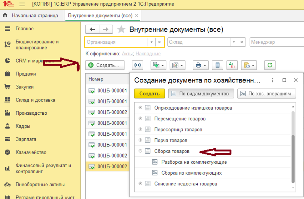Select the Внутренние документы (все) tab
The width and height of the screenshot is (304, 199).
(x=100, y=16)
